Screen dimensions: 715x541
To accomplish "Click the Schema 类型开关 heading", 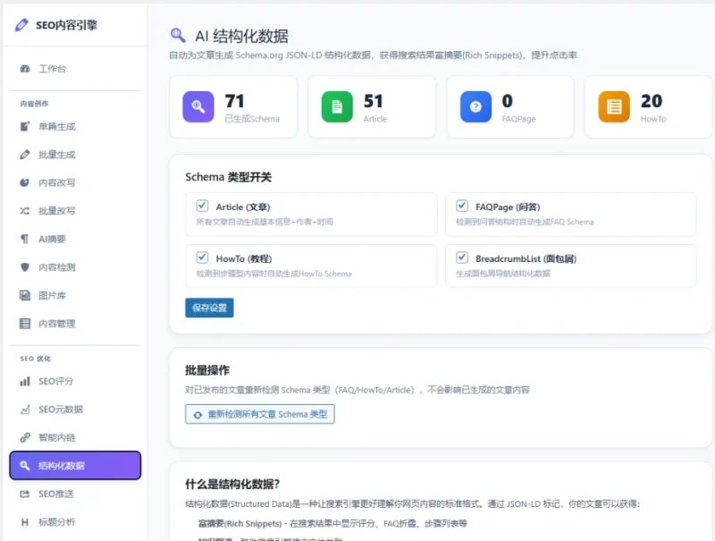I will click(228, 177).
